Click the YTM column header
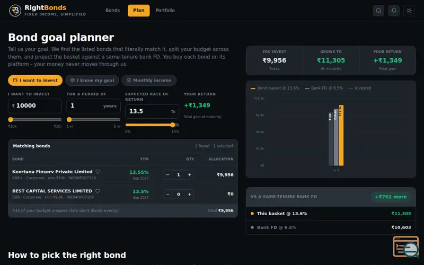The height and width of the screenshot is (265, 424). [144, 159]
